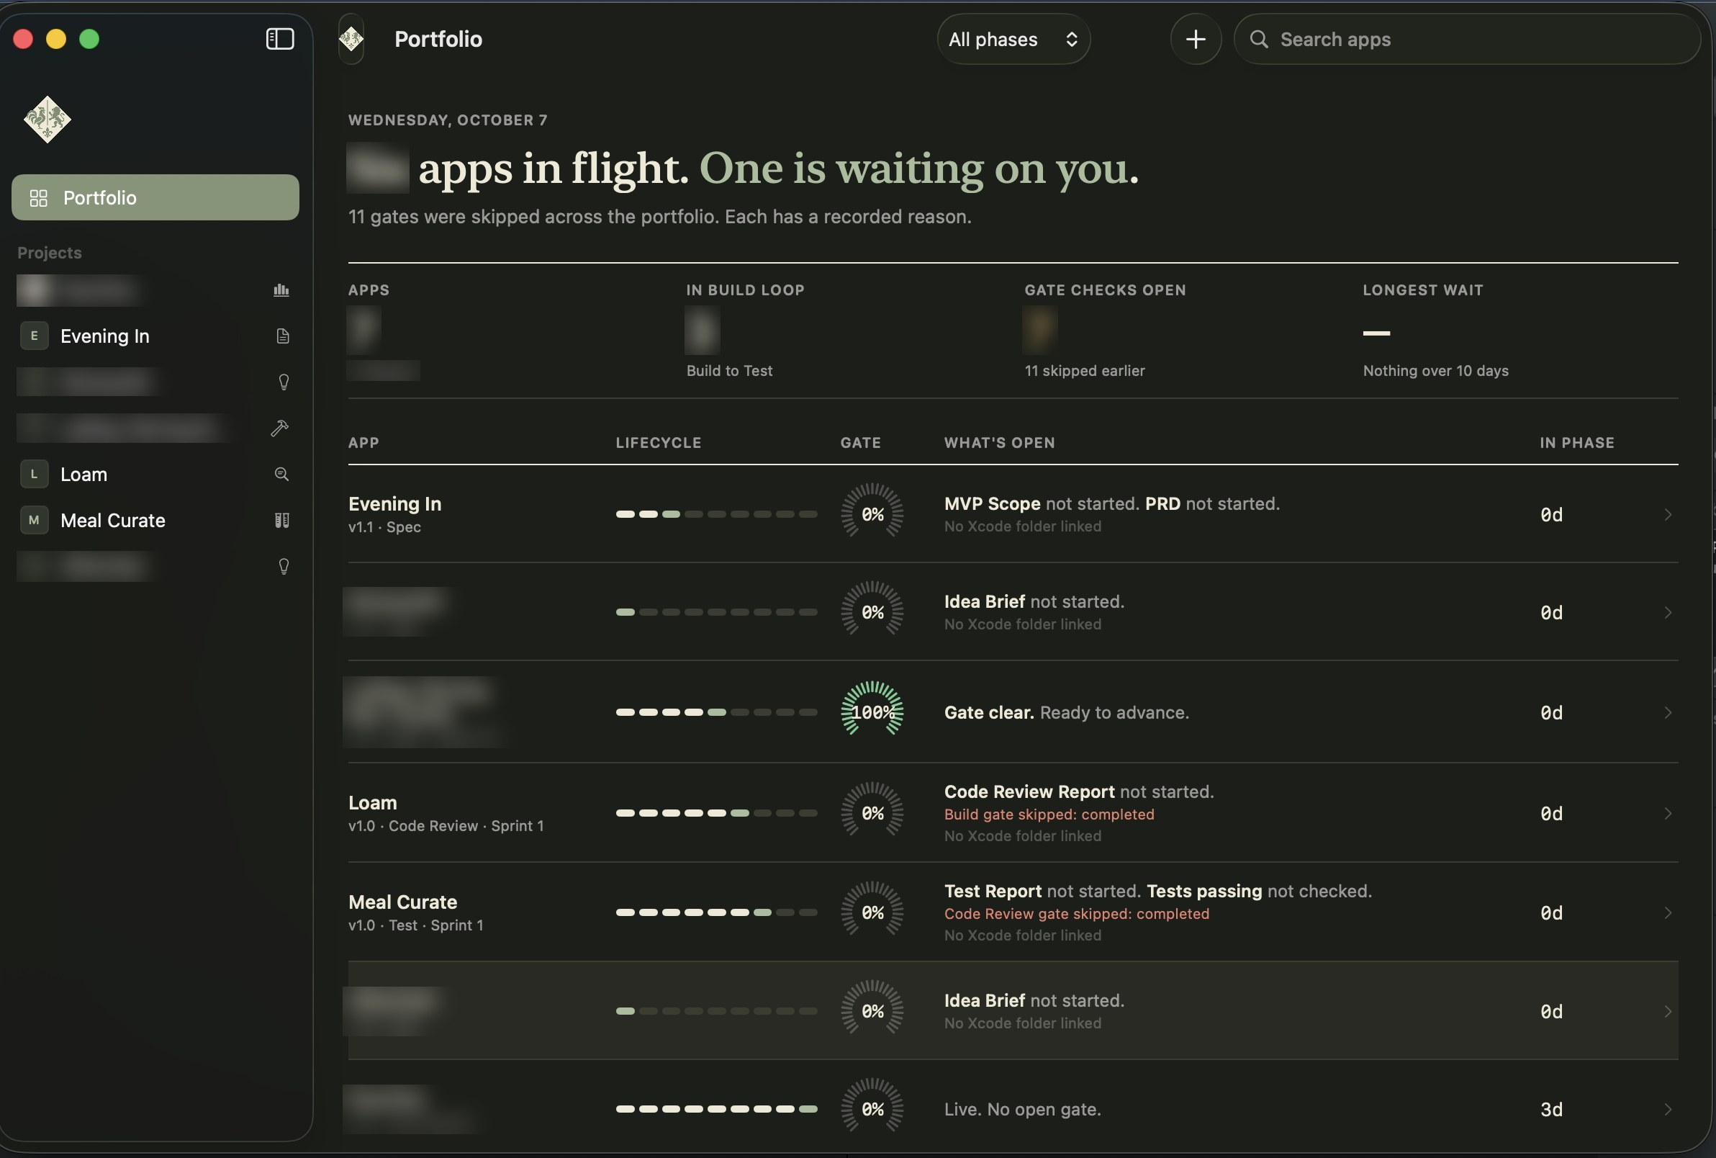The image size is (1716, 1158).
Task: Click the M badge next to Meal Curate
Action: [34, 521]
